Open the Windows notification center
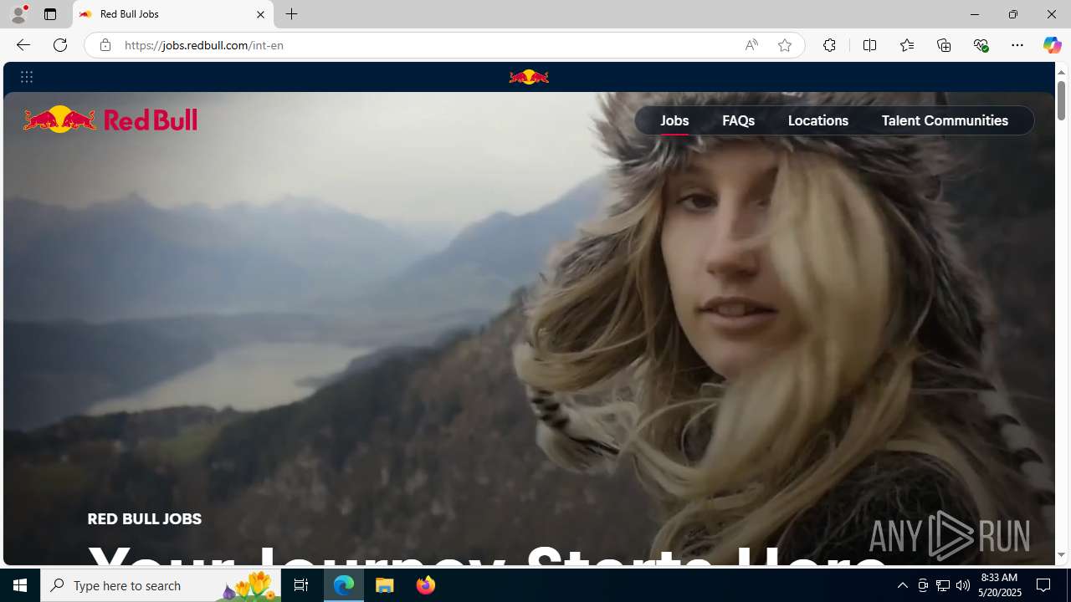Screen dimensions: 1071x602 point(1044,585)
